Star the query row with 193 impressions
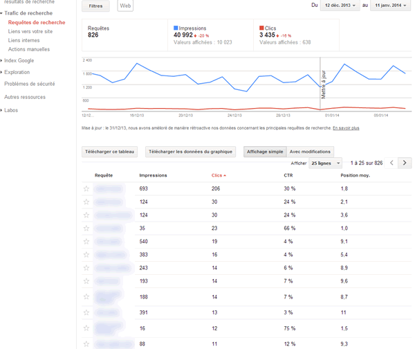 [x=86, y=281]
